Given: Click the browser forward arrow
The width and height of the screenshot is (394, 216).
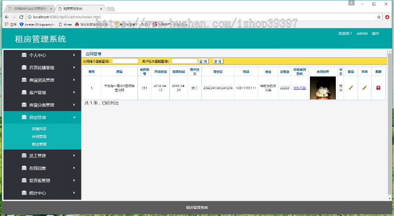Looking at the screenshot, I should coord(14,17).
